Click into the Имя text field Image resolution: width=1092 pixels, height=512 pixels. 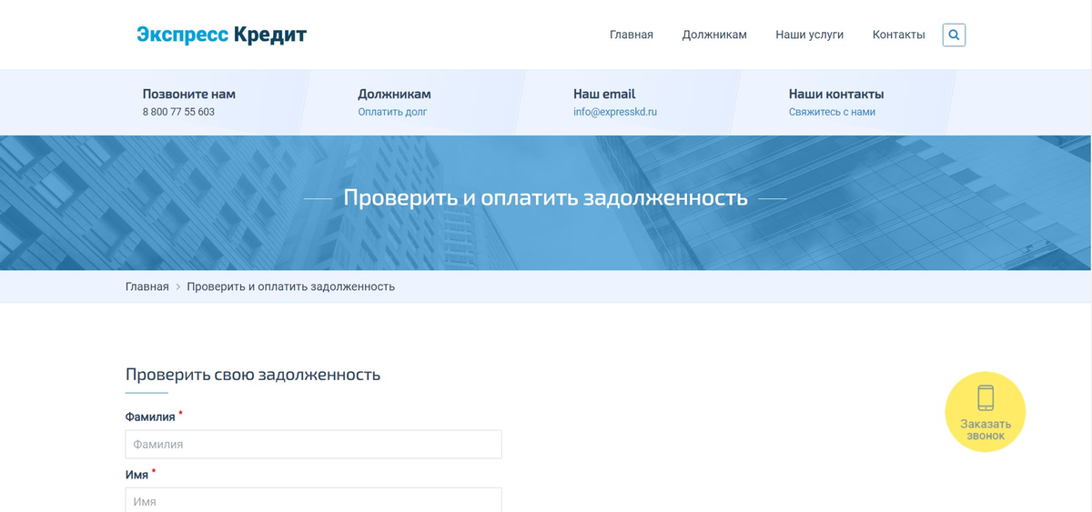tap(313, 500)
